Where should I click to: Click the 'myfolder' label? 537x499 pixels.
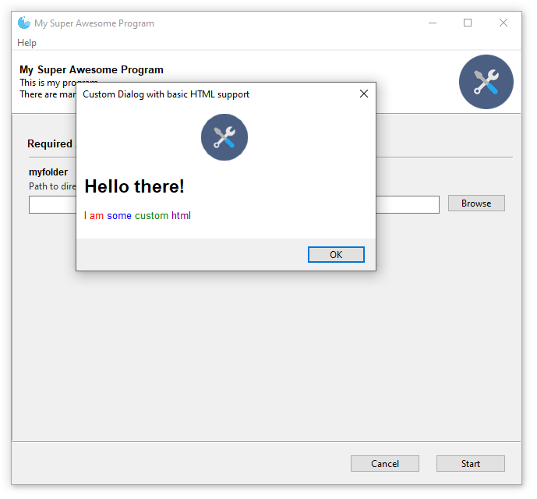point(48,172)
